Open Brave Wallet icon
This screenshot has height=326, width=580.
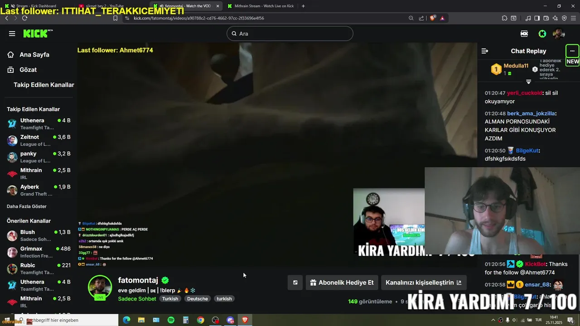(546, 18)
